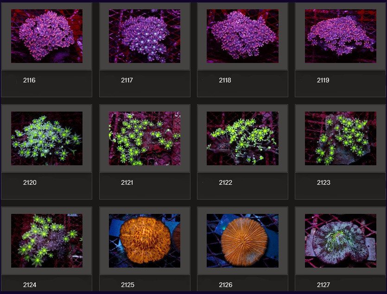Click the caption text 2124
Screen dimensions: 387x294
tap(30, 285)
